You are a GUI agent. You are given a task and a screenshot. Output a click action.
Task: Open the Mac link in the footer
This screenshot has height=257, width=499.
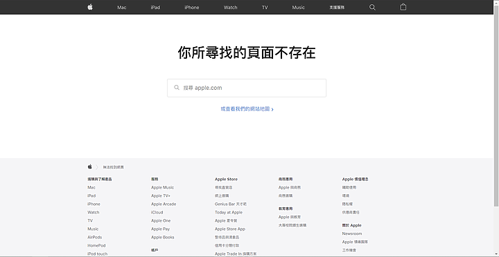click(x=91, y=187)
